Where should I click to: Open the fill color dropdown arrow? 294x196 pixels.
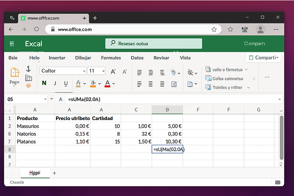coord(99,84)
